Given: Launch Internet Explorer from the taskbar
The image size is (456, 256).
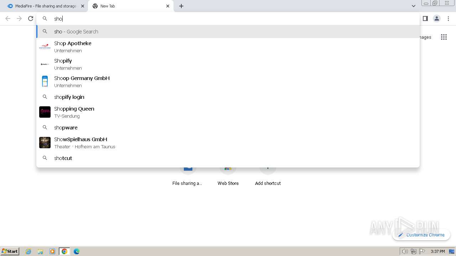Looking at the screenshot, I should pyautogui.click(x=28, y=251).
